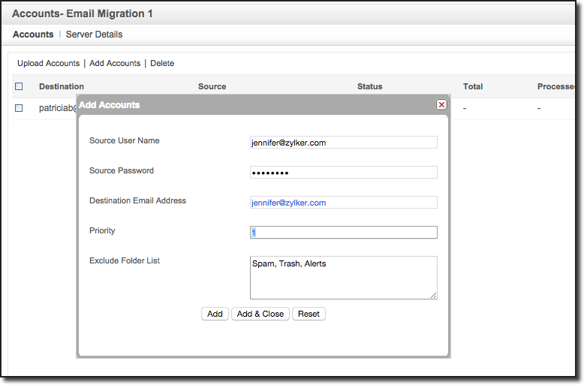
Task: Click the textarea resize handle corner
Action: (433, 296)
